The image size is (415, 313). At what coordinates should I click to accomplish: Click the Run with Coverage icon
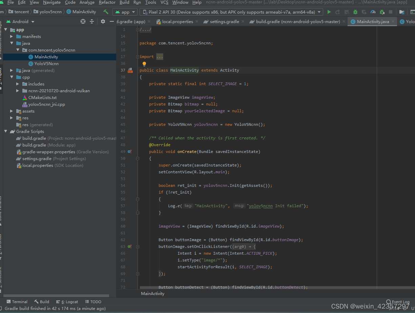(x=364, y=12)
